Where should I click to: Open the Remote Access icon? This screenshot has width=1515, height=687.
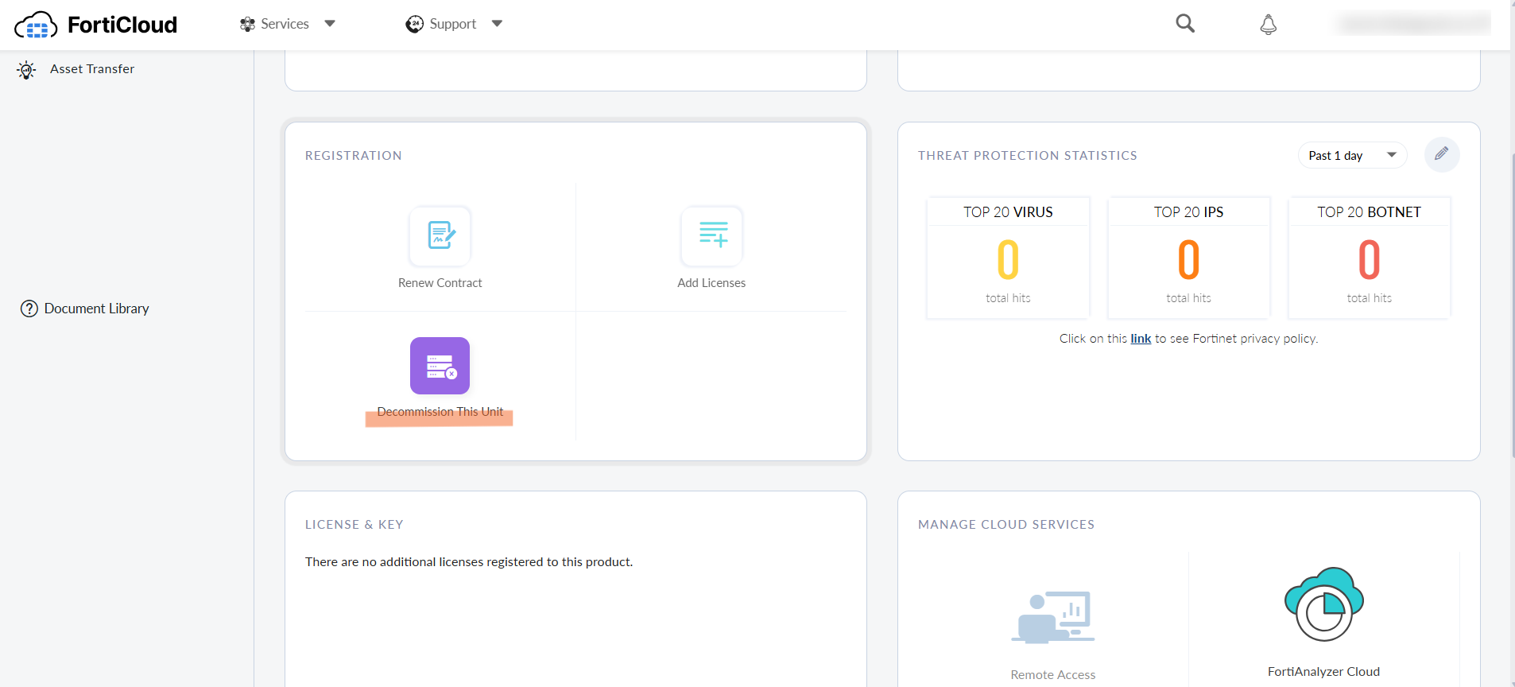coord(1053,617)
